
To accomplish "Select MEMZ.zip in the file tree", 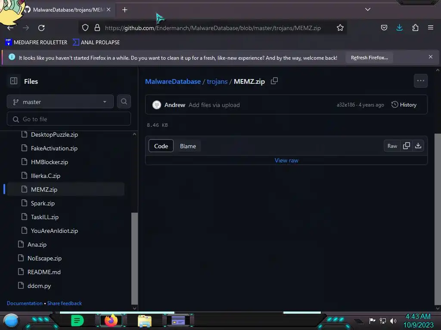I will pyautogui.click(x=66, y=189).
